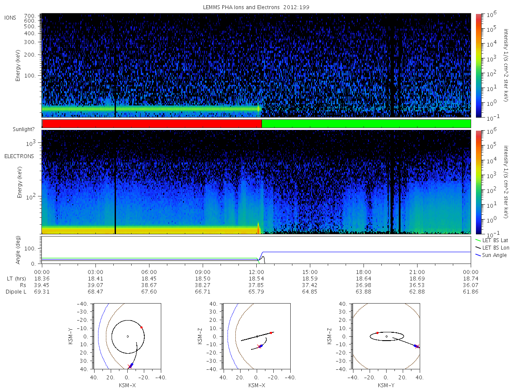Image resolution: width=523 pixels, height=392 pixels.
Task: Click the LT (hrs) row label
Action: click(x=16, y=278)
